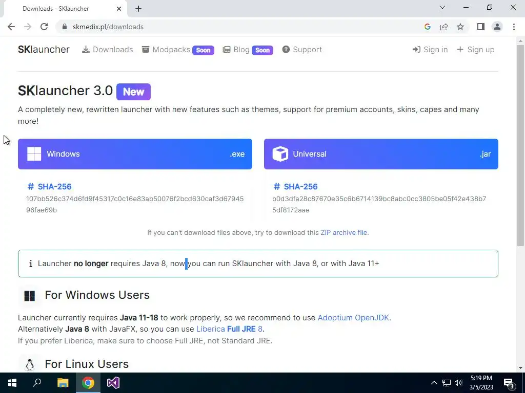This screenshot has height=393, width=525.
Task: Click the box icon on Universal button
Action: point(280,154)
